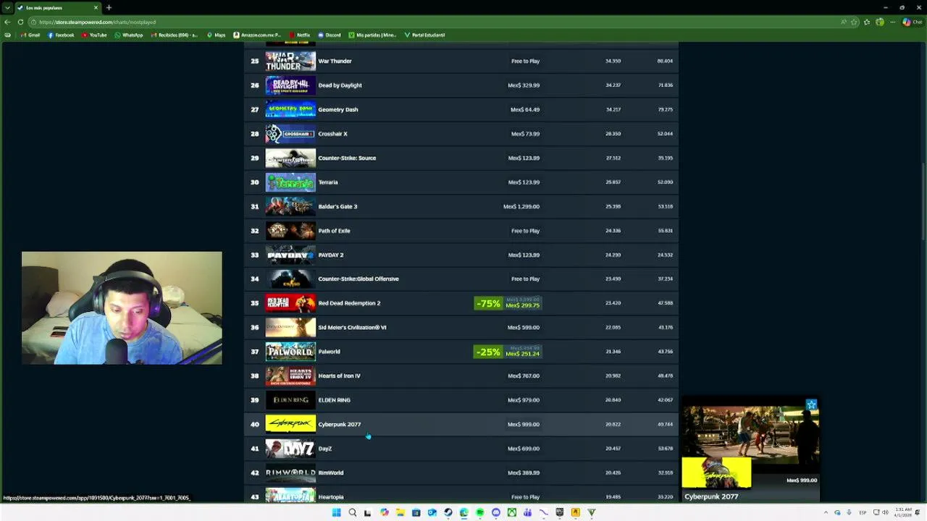The image size is (927, 521).
Task: Open PAYDAY 2 thumbnail
Action: 290,255
